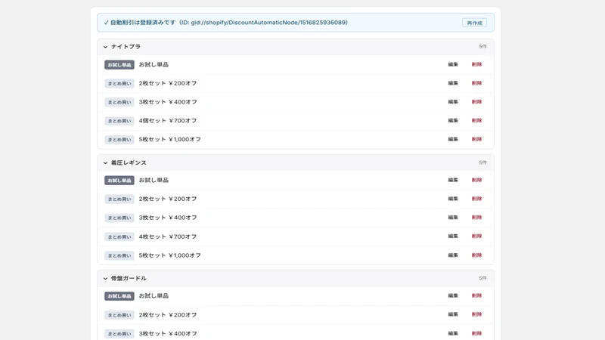The width and height of the screenshot is (605, 340).
Task: Edit 骨盤ガードル 3枚セット ¥400オフ row
Action: [x=453, y=333]
